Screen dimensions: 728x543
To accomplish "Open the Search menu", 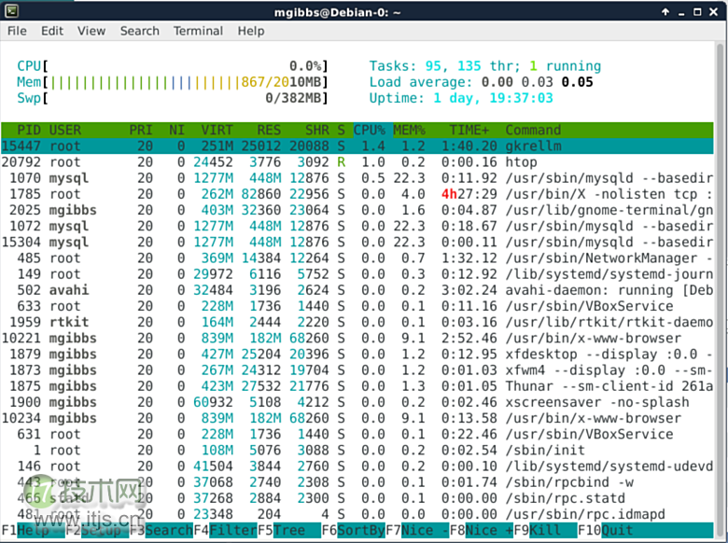I will (x=140, y=31).
